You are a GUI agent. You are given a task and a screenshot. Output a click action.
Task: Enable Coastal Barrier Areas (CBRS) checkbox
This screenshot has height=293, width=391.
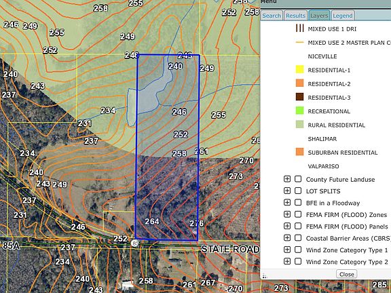tap(298, 238)
